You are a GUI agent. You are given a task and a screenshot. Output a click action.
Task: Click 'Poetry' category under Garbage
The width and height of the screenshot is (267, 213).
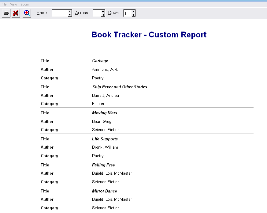pos(98,78)
